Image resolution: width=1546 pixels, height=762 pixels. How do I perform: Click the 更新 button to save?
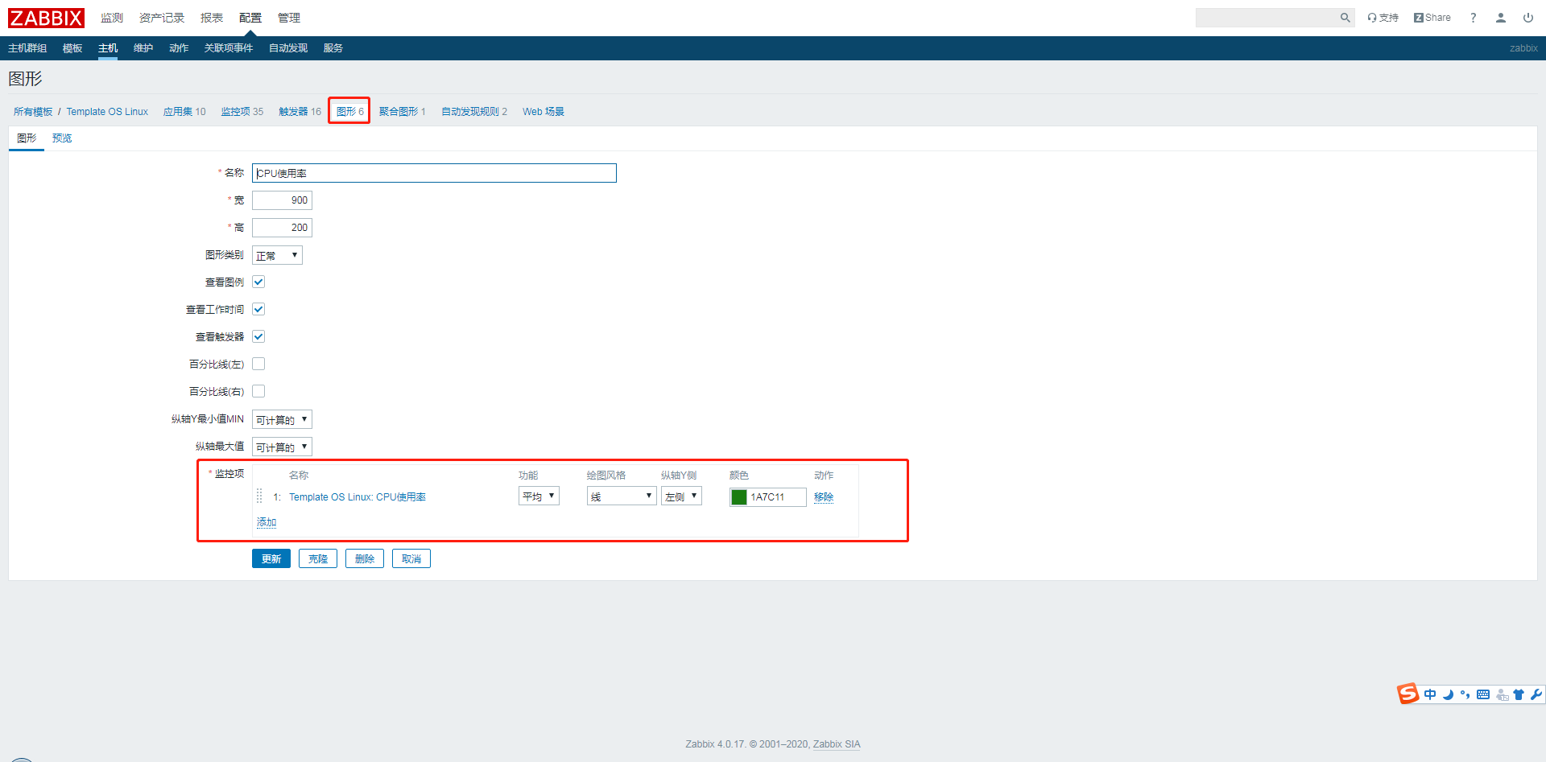(x=271, y=558)
